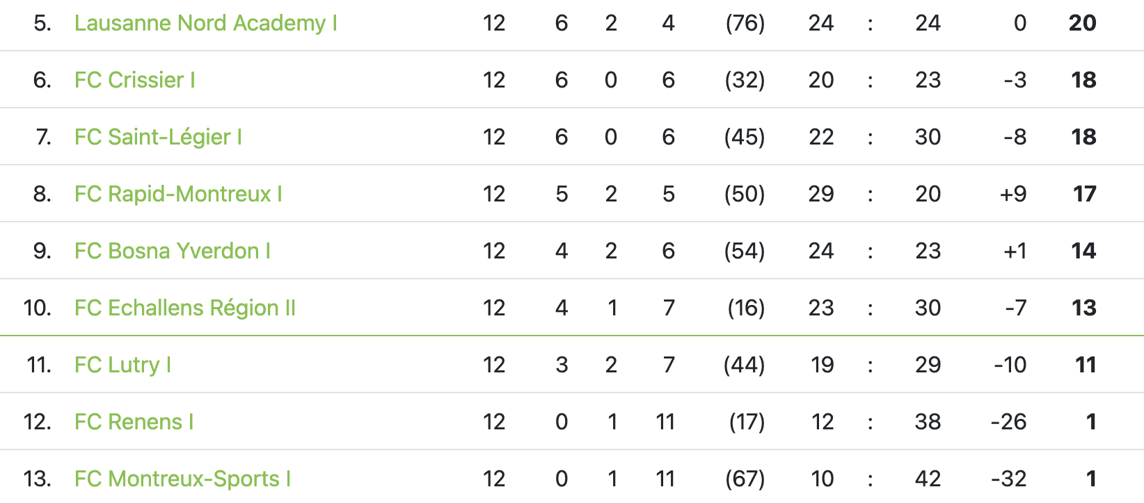The image size is (1144, 503).
Task: Click goals against 42 for Montreux-Sports
Action: coord(928,479)
